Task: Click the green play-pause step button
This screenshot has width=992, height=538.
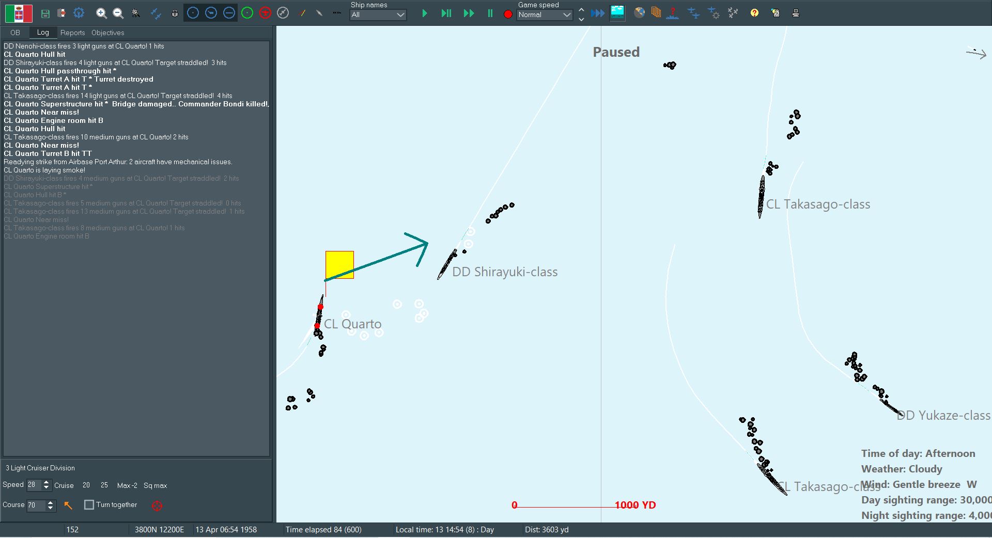Action: [446, 13]
